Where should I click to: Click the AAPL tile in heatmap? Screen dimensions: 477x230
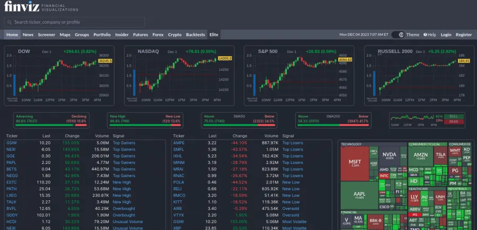coord(359,196)
